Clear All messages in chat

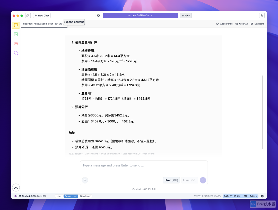[241, 24]
